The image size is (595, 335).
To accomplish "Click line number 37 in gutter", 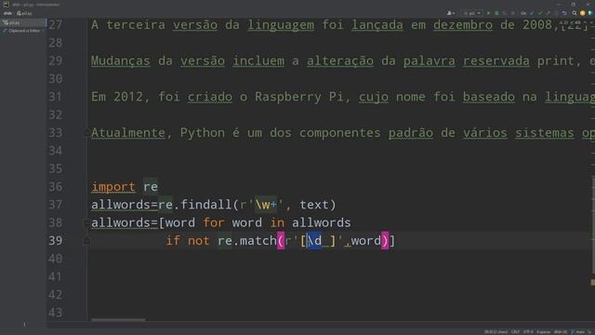I will click(56, 205).
